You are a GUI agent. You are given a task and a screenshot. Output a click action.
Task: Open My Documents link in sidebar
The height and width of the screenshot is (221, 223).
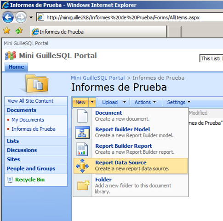tap(28, 120)
